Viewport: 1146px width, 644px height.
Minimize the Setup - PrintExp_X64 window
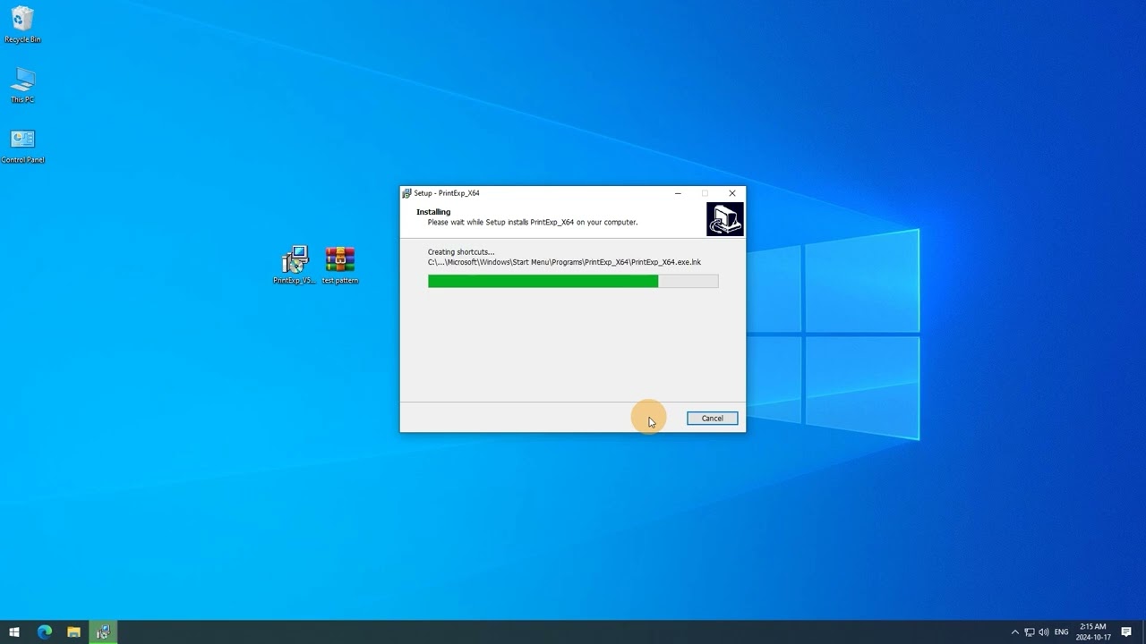(678, 193)
